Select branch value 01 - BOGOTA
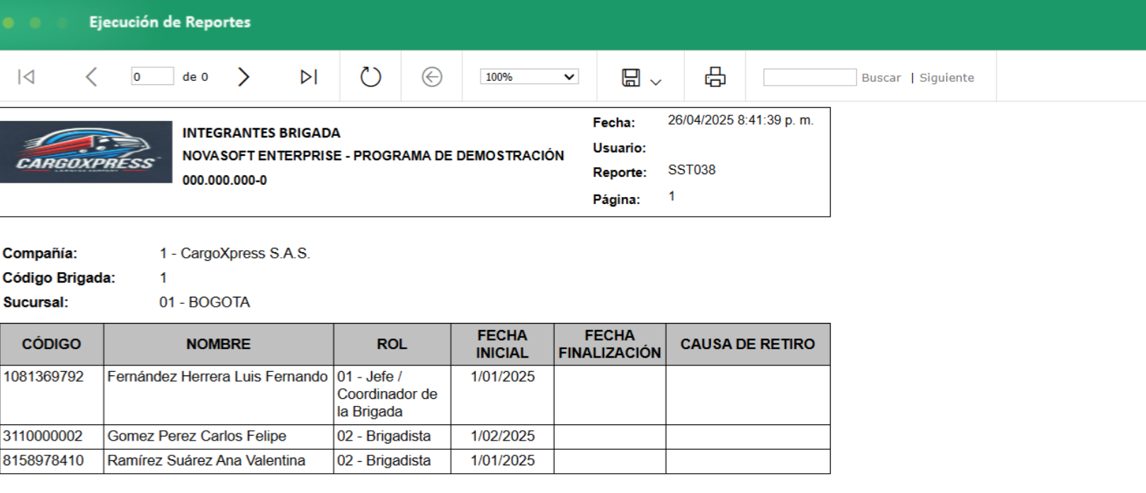The height and width of the screenshot is (493, 1146). 205,302
